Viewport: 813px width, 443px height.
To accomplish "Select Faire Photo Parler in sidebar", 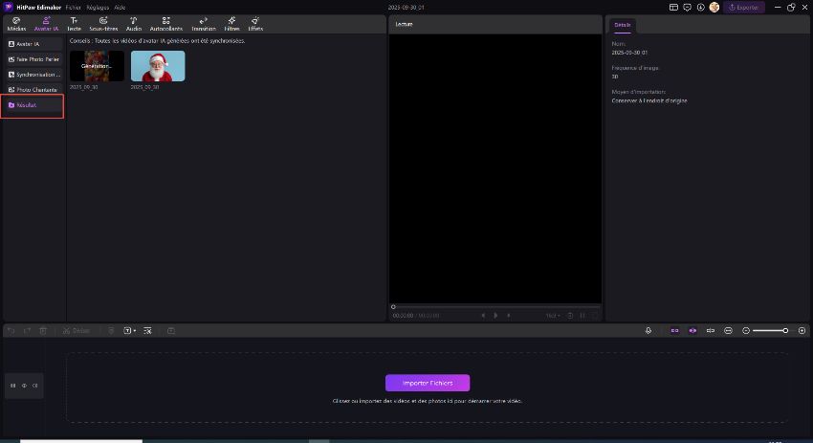I will pyautogui.click(x=33, y=59).
